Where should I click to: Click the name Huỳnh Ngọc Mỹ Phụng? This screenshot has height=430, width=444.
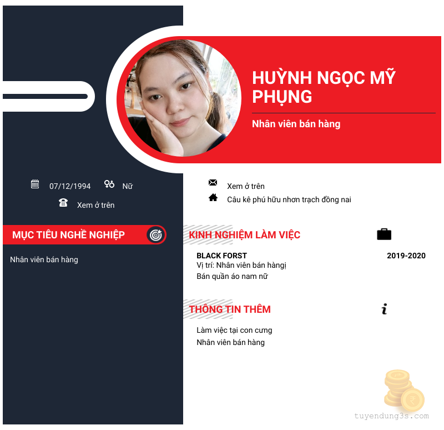click(x=324, y=87)
